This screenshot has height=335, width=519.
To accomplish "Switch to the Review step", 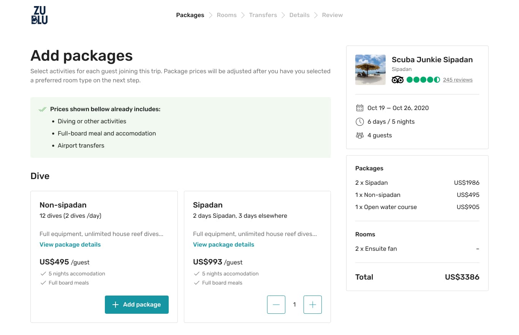I will click(x=332, y=15).
